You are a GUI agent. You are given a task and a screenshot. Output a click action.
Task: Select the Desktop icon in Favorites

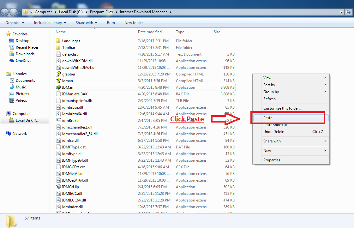coord(11,41)
